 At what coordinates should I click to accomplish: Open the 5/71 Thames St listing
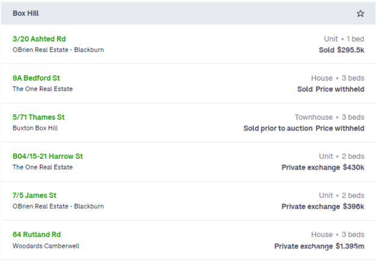pos(39,117)
